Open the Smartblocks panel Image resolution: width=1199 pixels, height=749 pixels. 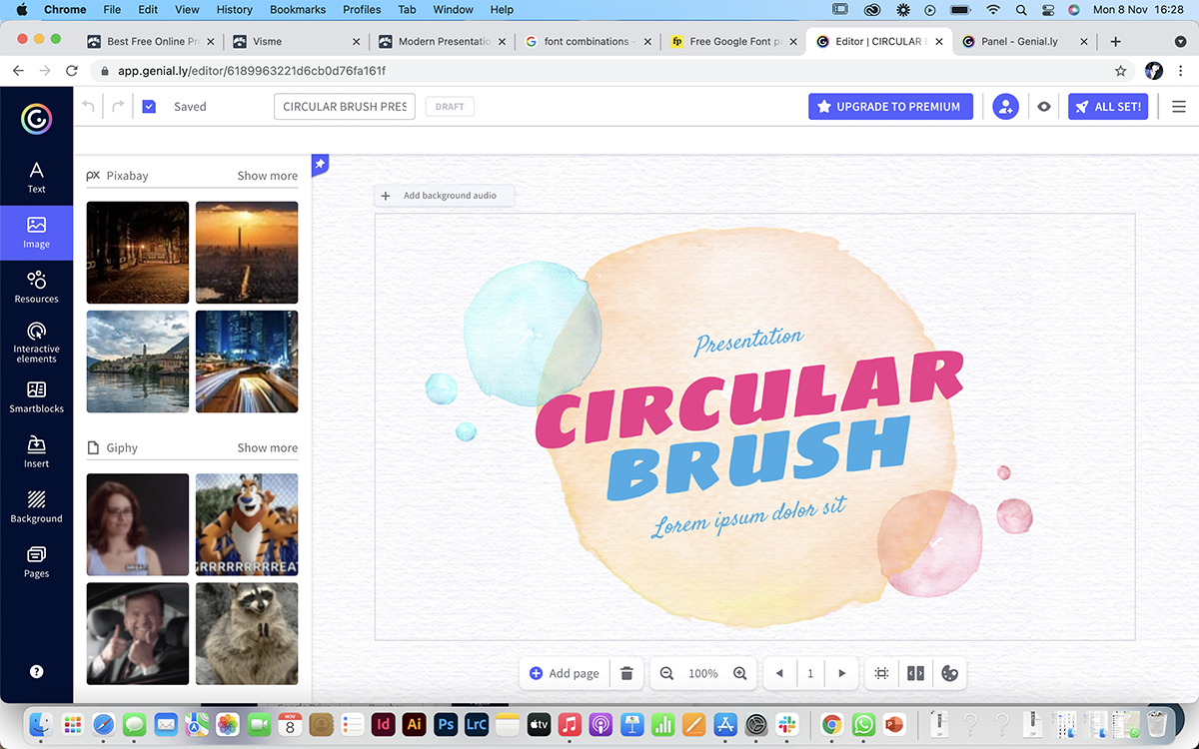click(x=36, y=396)
